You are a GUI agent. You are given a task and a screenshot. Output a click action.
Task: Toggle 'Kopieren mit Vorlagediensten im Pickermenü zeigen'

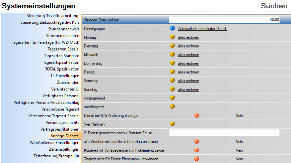[x=197, y=150]
